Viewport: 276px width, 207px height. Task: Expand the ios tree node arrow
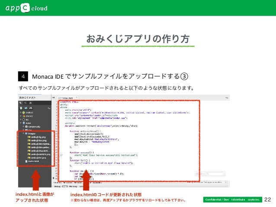pyautogui.click(x=21, y=120)
